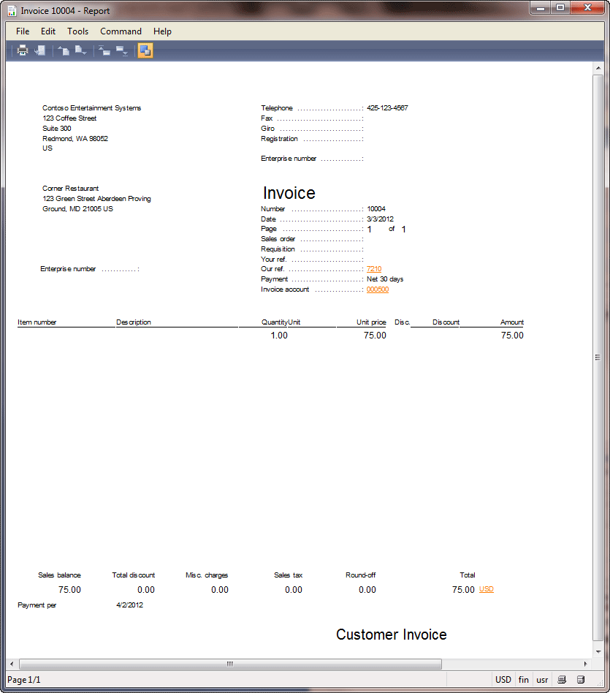Open the Edit menu

[48, 31]
